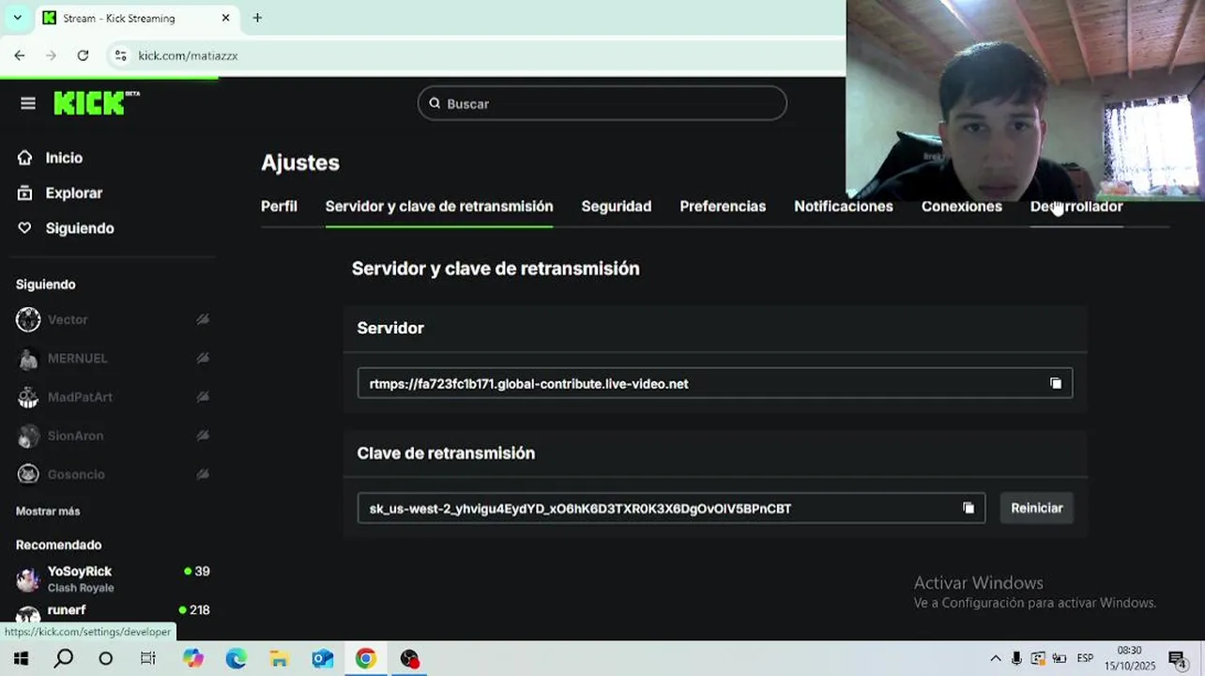Screen dimensions: 1205x676
Task: Click the search magnifier icon
Action: (435, 103)
